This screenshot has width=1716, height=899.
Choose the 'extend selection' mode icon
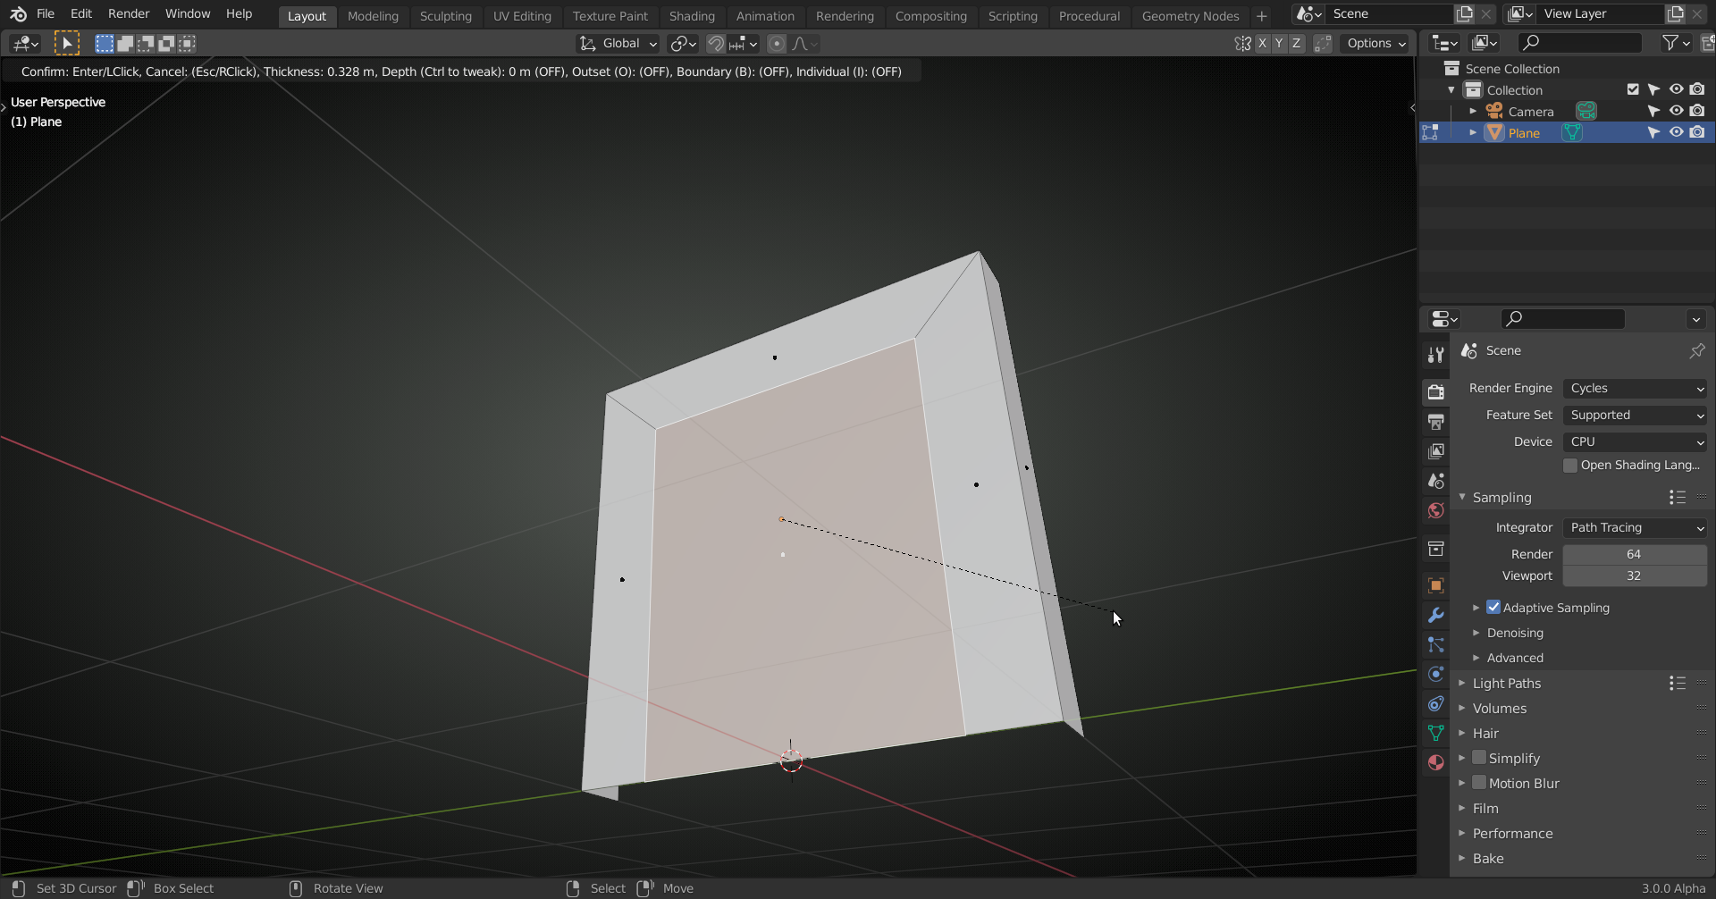pyautogui.click(x=125, y=43)
